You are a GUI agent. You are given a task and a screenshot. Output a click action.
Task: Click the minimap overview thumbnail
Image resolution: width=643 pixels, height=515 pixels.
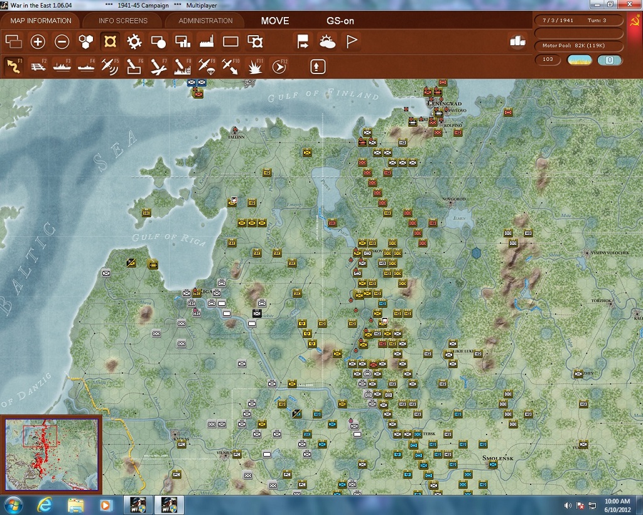[x=51, y=454]
